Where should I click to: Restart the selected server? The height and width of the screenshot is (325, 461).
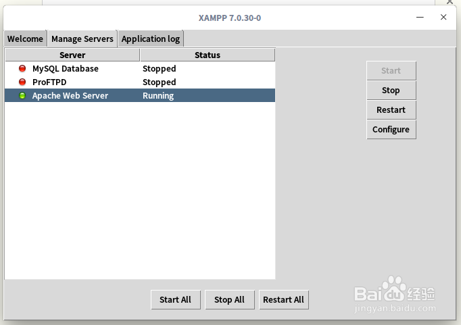coord(391,110)
